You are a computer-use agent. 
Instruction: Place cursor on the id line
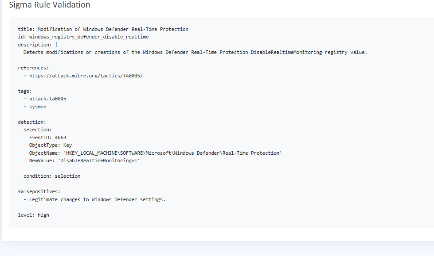coord(83,37)
